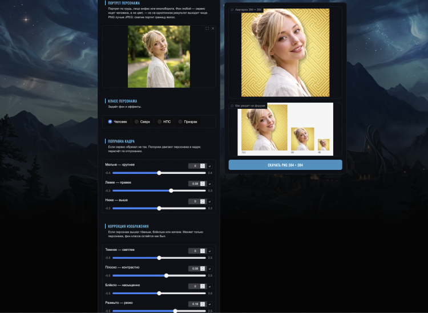Focus the Левее — правее field showing 0.08
Screen dimensions: 428x313
click(x=197, y=184)
